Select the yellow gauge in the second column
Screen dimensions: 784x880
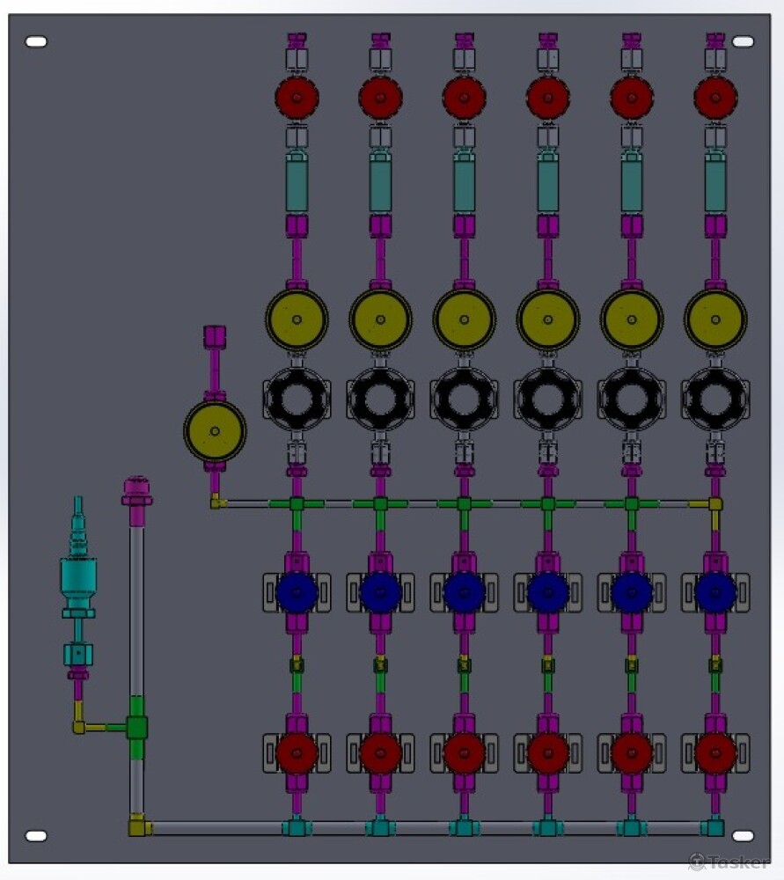[x=380, y=319]
